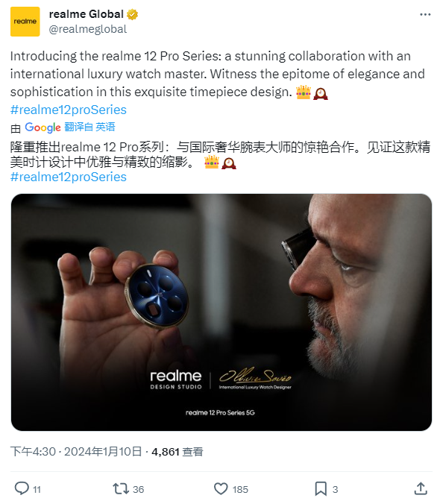Open #realme12proSeries hashtag below the Chinese translation

(x=69, y=177)
